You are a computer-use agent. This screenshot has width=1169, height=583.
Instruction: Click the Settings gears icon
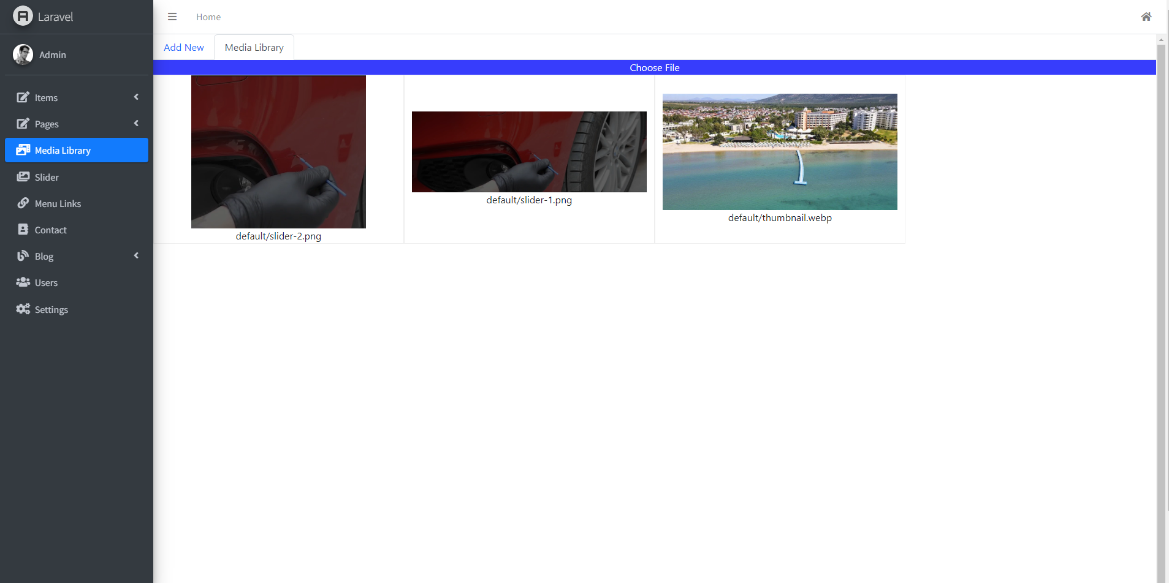(x=23, y=309)
